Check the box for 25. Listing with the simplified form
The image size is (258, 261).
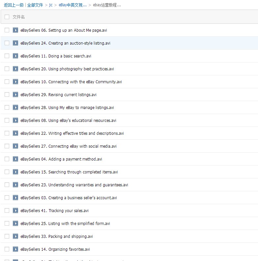pyautogui.click(x=7, y=223)
